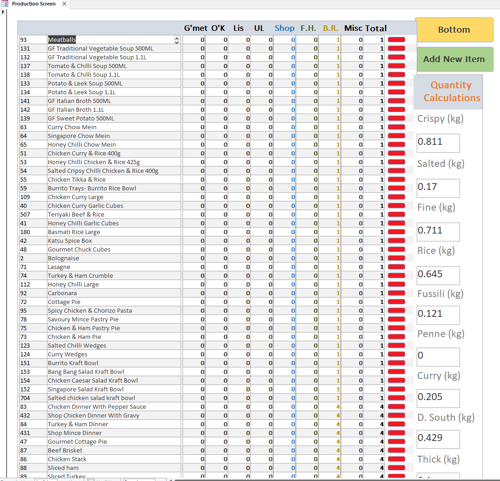The image size is (500, 481).
Task: Click the UL value for Turkey & Ham Crumble
Action: [262, 276]
